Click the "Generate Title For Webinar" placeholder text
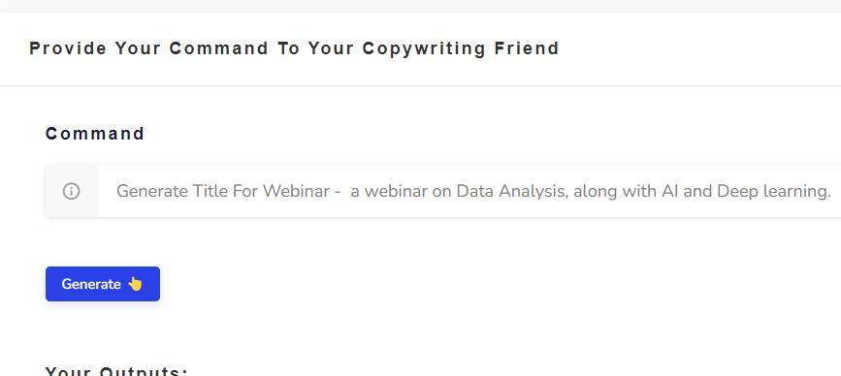The image size is (841, 376). [x=223, y=191]
